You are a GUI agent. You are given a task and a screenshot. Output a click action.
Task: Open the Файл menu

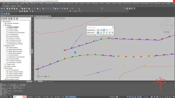coord(4,4)
